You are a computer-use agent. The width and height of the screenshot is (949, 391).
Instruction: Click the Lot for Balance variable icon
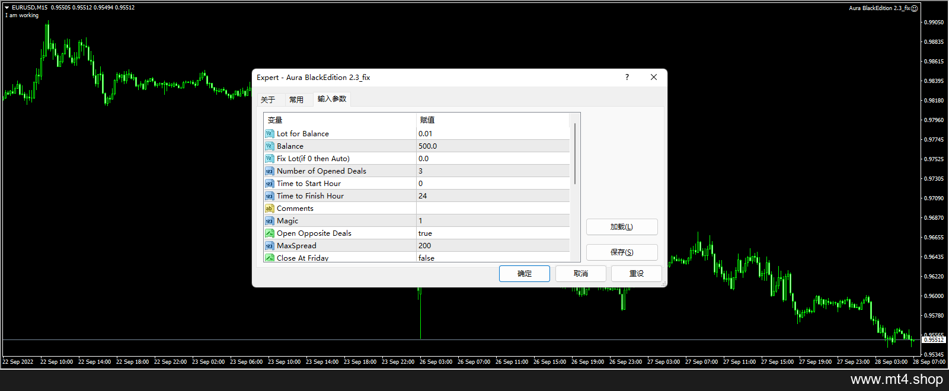click(269, 134)
